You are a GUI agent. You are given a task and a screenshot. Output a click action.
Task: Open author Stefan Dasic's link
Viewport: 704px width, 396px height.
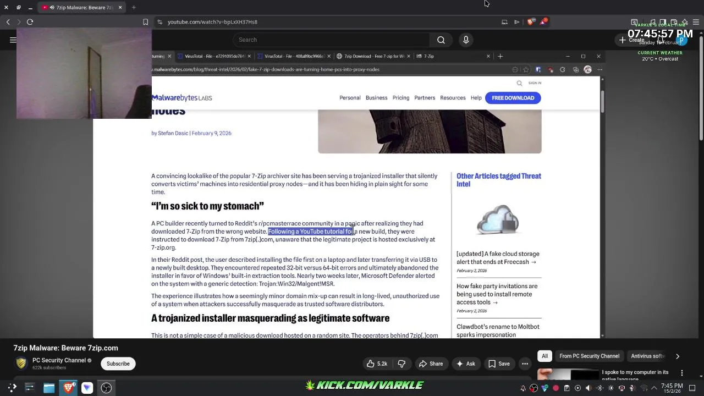click(x=173, y=133)
